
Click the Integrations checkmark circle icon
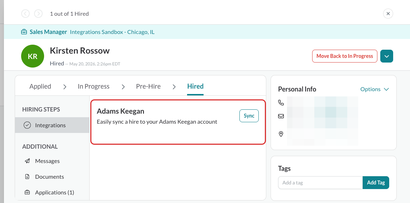point(27,125)
